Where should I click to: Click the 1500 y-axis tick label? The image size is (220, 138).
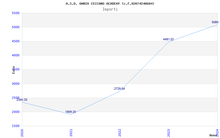(16, 126)
